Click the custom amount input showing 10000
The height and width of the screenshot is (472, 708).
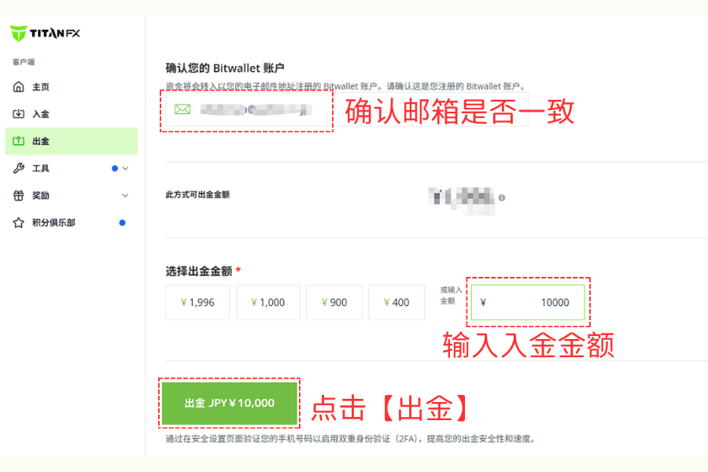point(527,301)
